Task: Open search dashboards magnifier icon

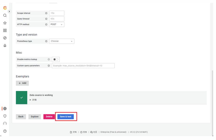Action: 5,15
